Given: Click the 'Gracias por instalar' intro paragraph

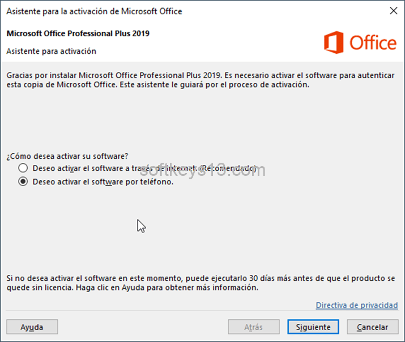Looking at the screenshot, I should click(200, 80).
